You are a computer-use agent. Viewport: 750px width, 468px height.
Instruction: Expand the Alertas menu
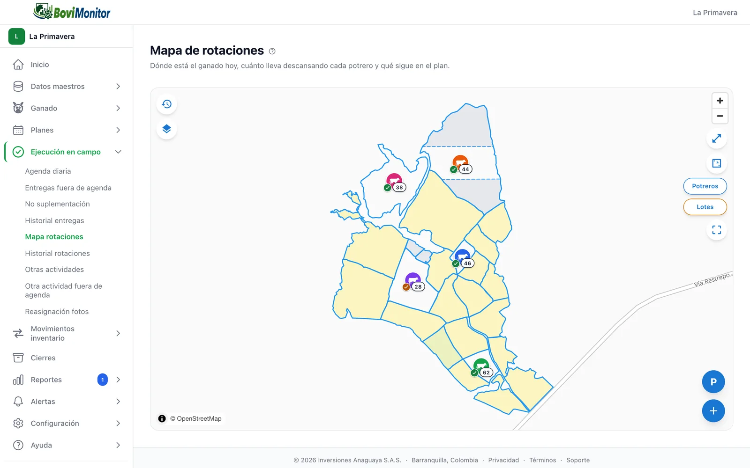tap(67, 402)
